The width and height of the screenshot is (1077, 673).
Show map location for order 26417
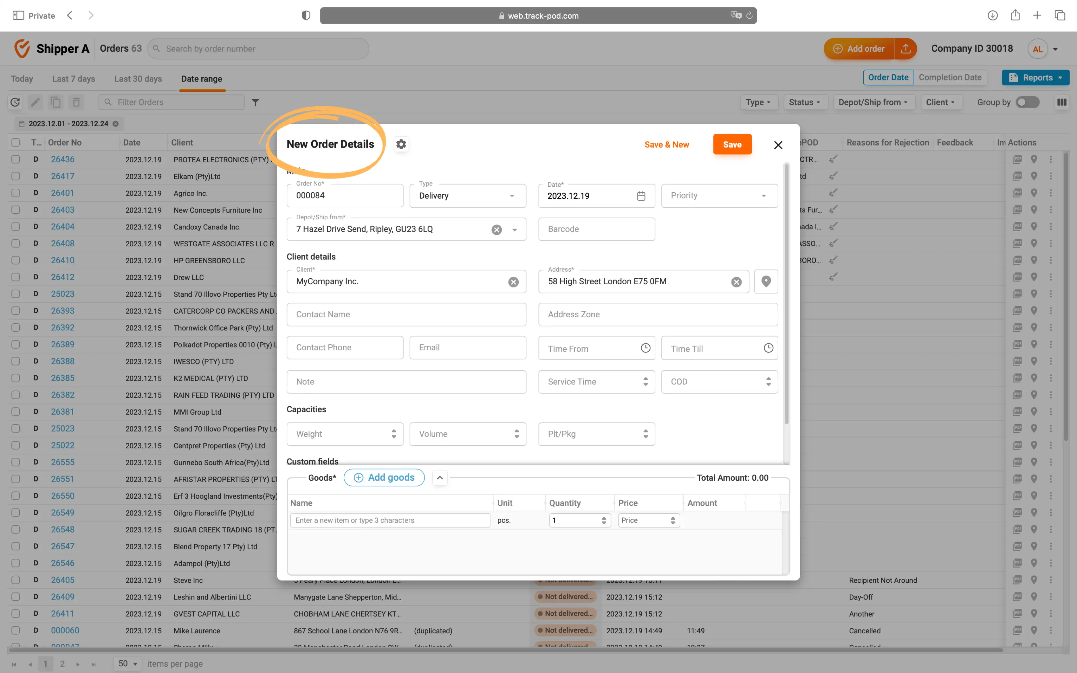(1034, 176)
